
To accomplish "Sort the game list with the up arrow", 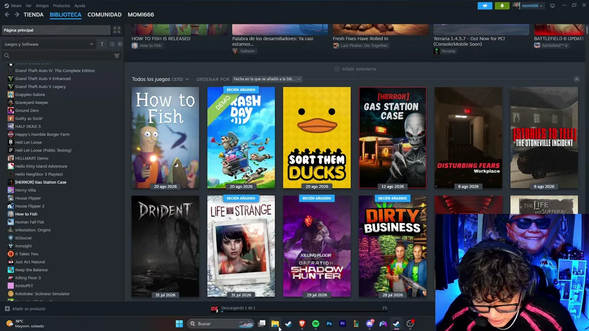I will tap(102, 44).
